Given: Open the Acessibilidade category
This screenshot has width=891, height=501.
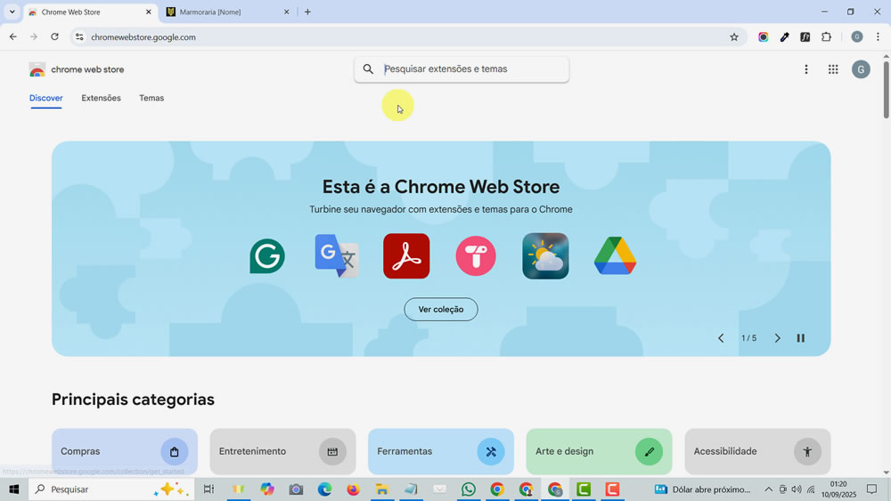Looking at the screenshot, I should [x=757, y=452].
